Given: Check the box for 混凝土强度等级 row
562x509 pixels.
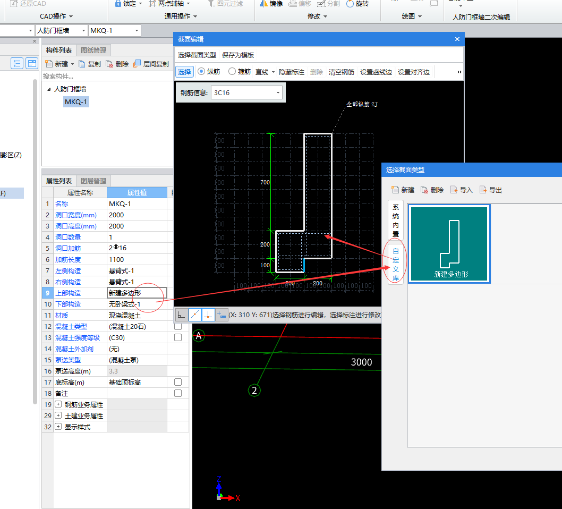Looking at the screenshot, I should (x=178, y=338).
